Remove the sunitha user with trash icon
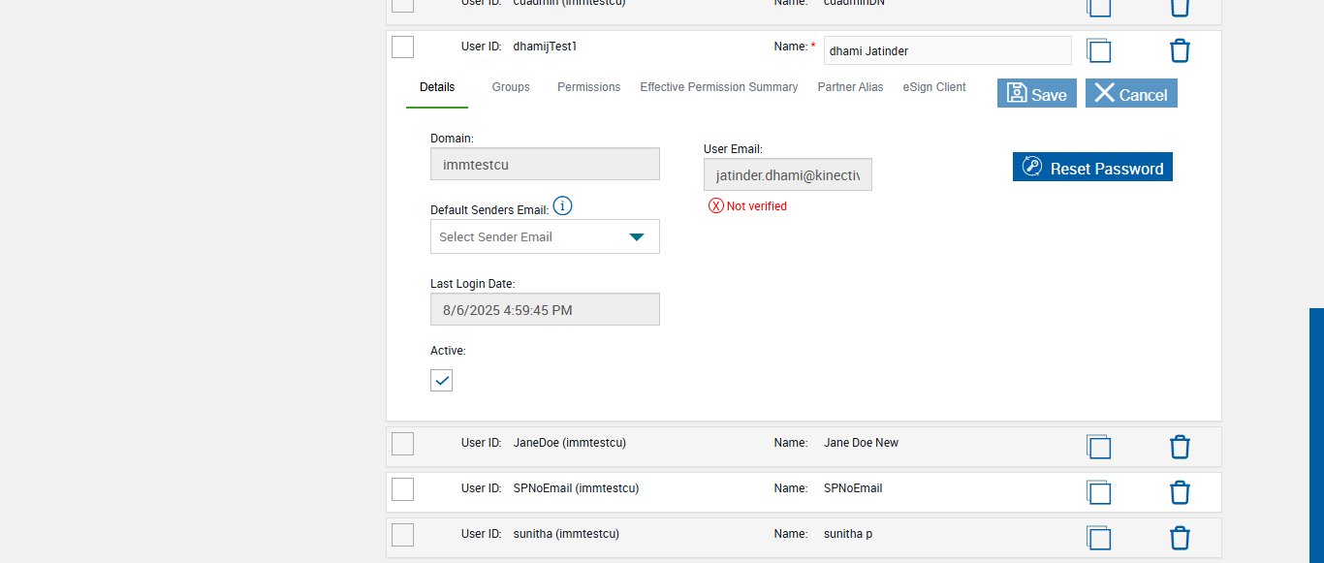Image resolution: width=1324 pixels, height=563 pixels. [x=1180, y=538]
